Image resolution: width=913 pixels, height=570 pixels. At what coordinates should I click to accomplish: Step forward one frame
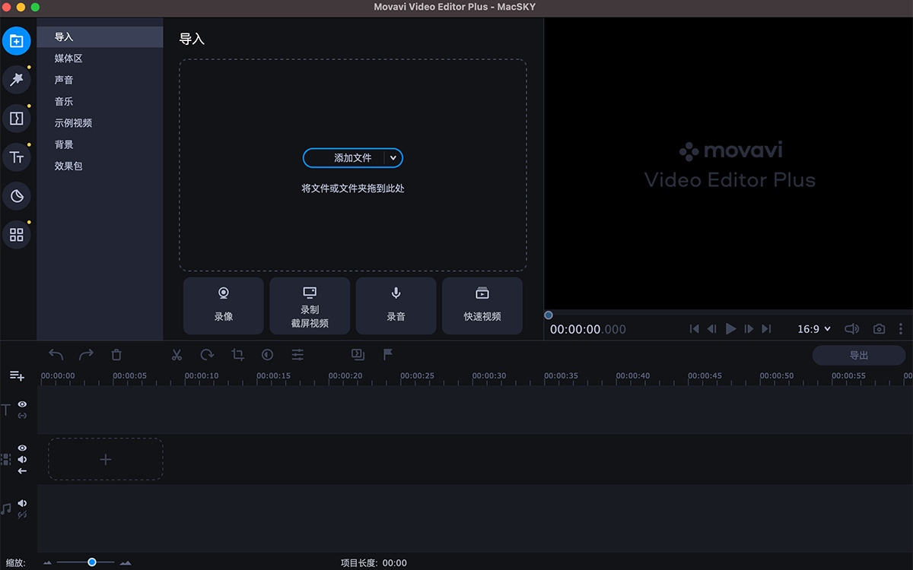(749, 329)
